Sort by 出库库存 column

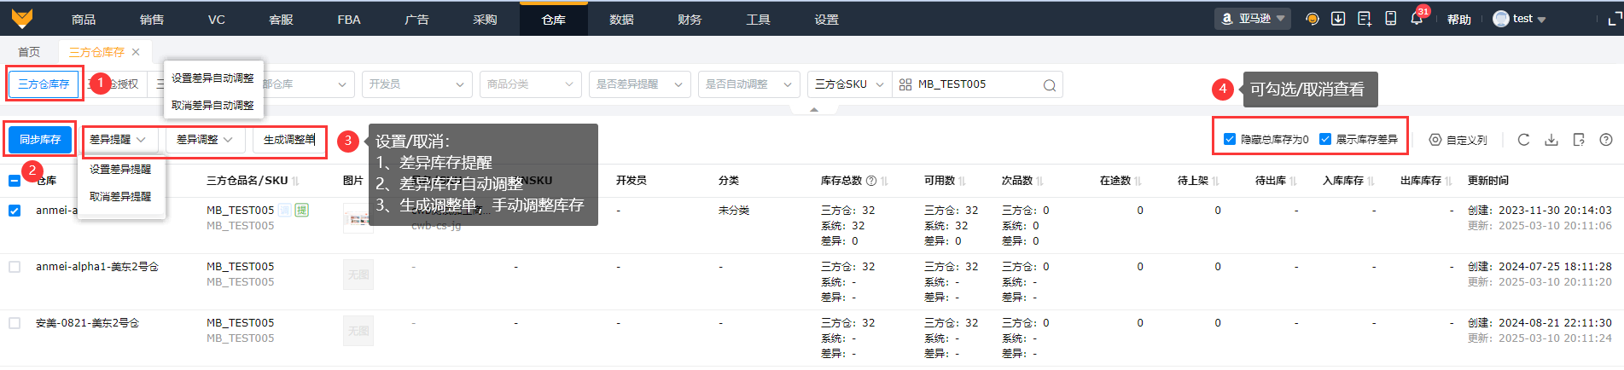1449,181
